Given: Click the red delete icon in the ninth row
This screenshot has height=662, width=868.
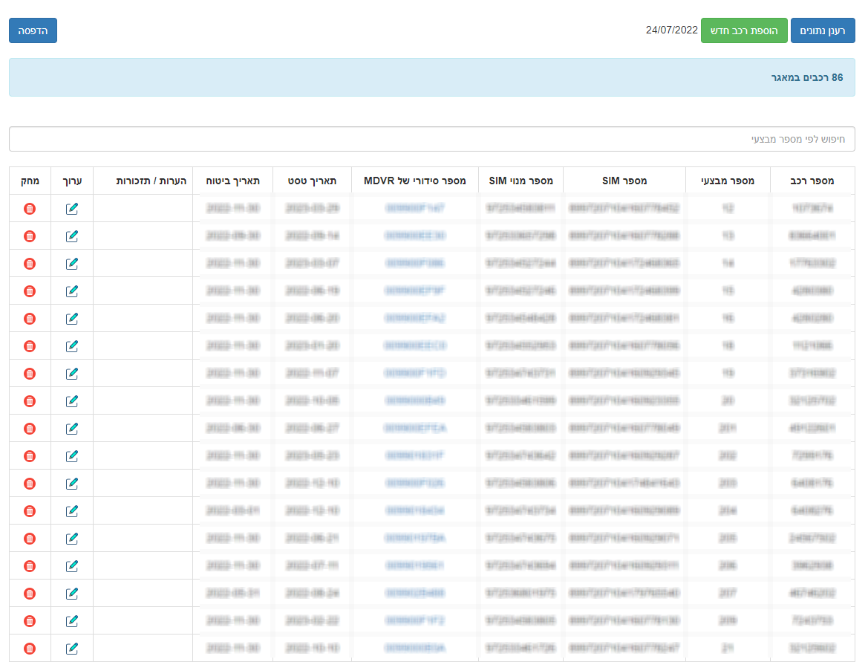Looking at the screenshot, I should coord(30,429).
